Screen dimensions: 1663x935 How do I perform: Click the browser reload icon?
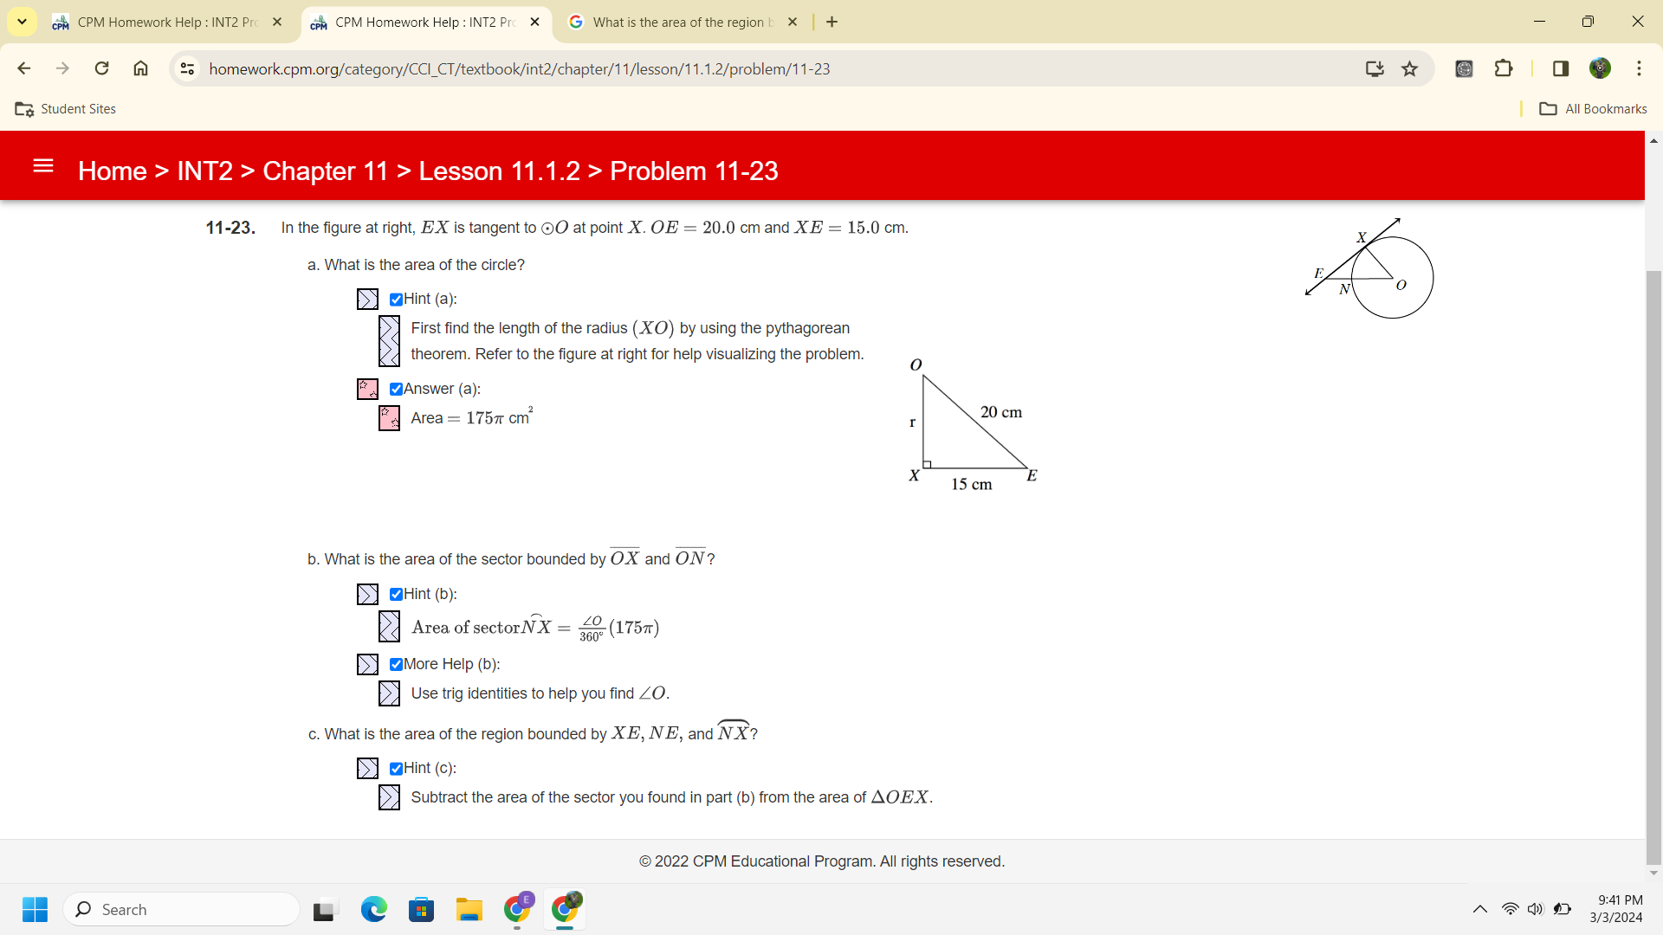tap(101, 68)
